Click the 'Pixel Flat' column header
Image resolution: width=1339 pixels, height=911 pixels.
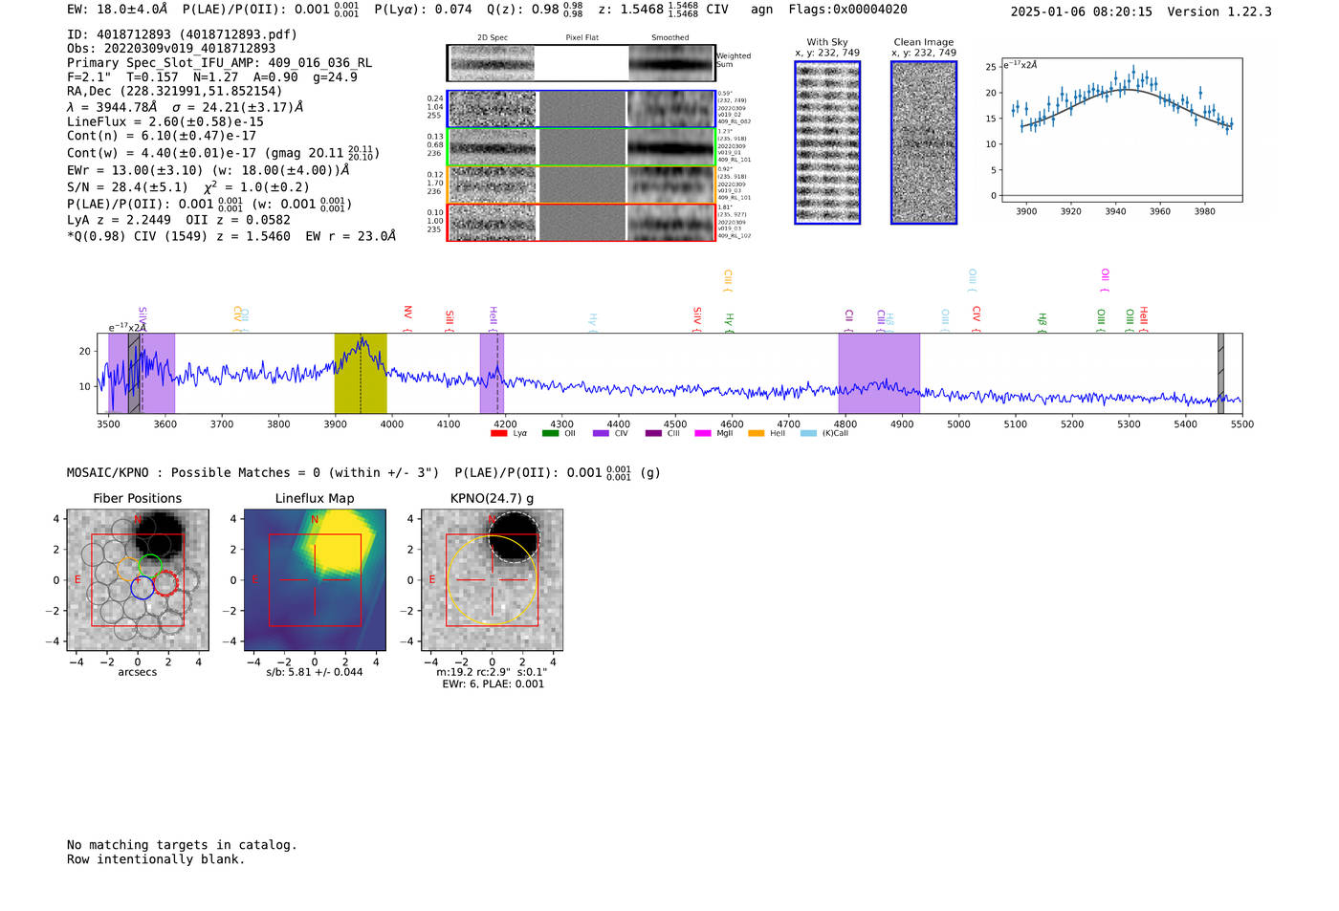[582, 38]
